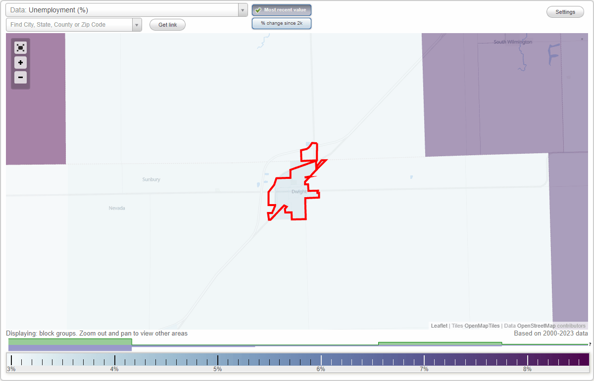Zoom out with the minus button
This screenshot has width=594, height=381.
tap(20, 78)
